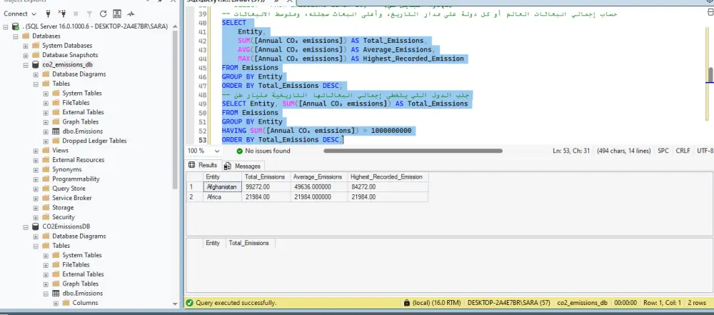Viewport: 714px width, 315px height.
Task: Click the Service Broker folder icon
Action: click(46, 198)
